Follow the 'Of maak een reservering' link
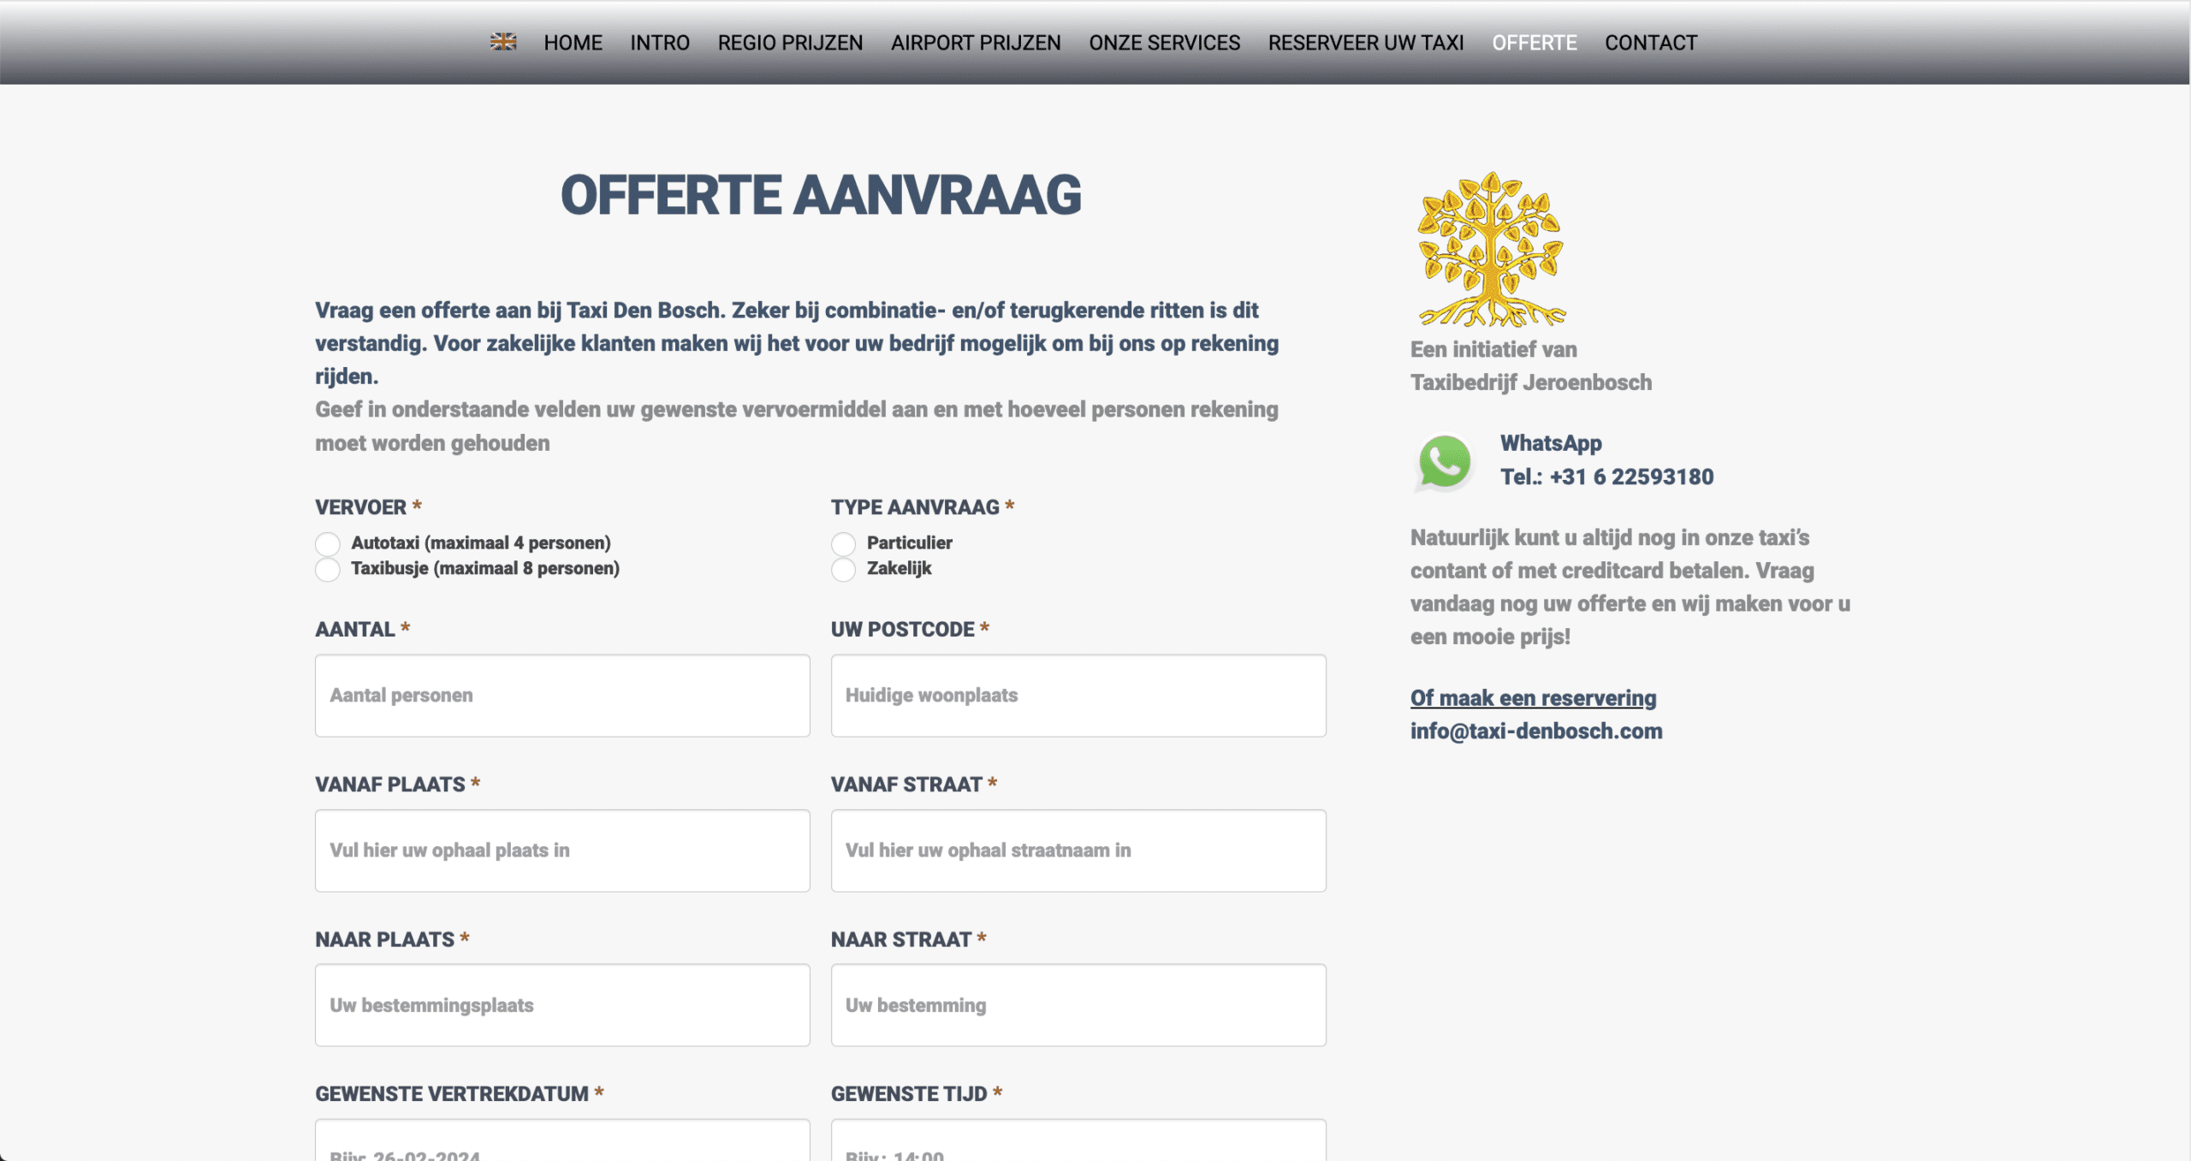 tap(1533, 698)
